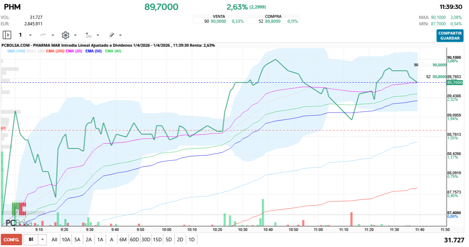This screenshot has width=469, height=247.
Task: Switch to the 5D time range
Action: click(x=169, y=240)
